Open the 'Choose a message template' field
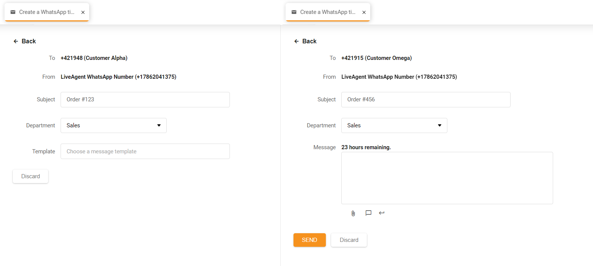This screenshot has height=266, width=593. point(145,151)
